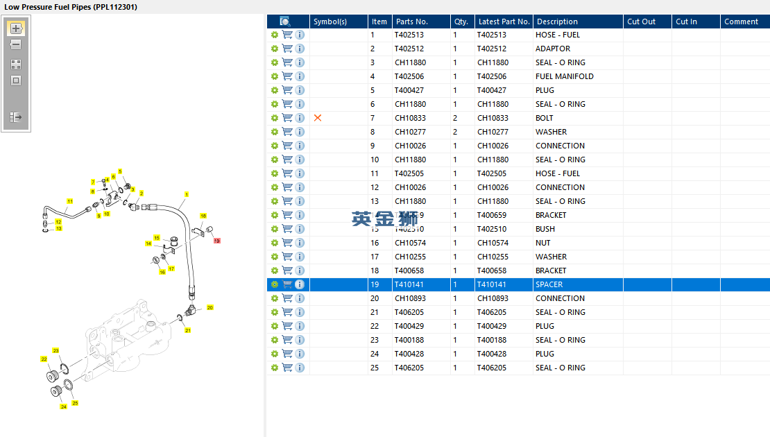Add CH10574 NUT to cart

pyautogui.click(x=287, y=243)
